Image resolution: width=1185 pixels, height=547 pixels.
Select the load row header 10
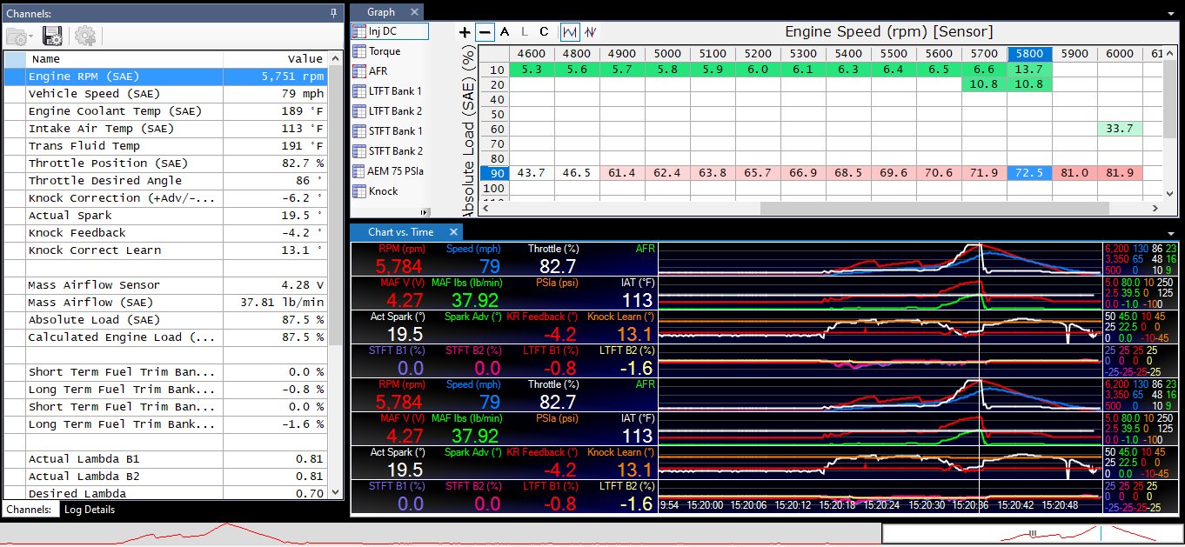(494, 70)
